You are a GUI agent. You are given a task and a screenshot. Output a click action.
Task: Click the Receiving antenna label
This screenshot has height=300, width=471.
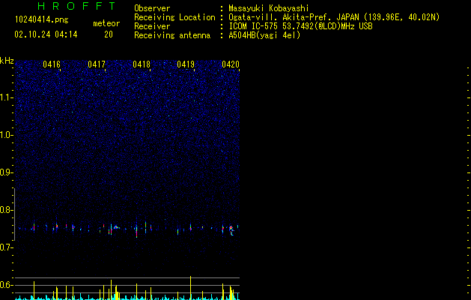pos(172,35)
